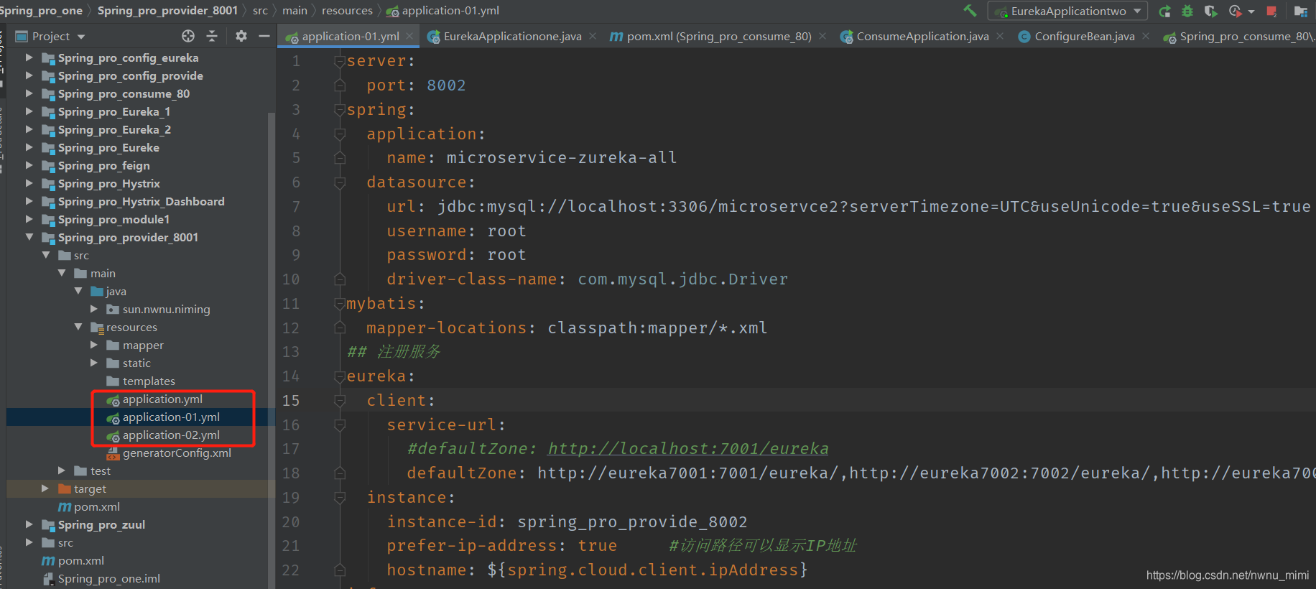Viewport: 1316px width, 589px height.
Task: Click the Rerun application icon
Action: click(1165, 11)
